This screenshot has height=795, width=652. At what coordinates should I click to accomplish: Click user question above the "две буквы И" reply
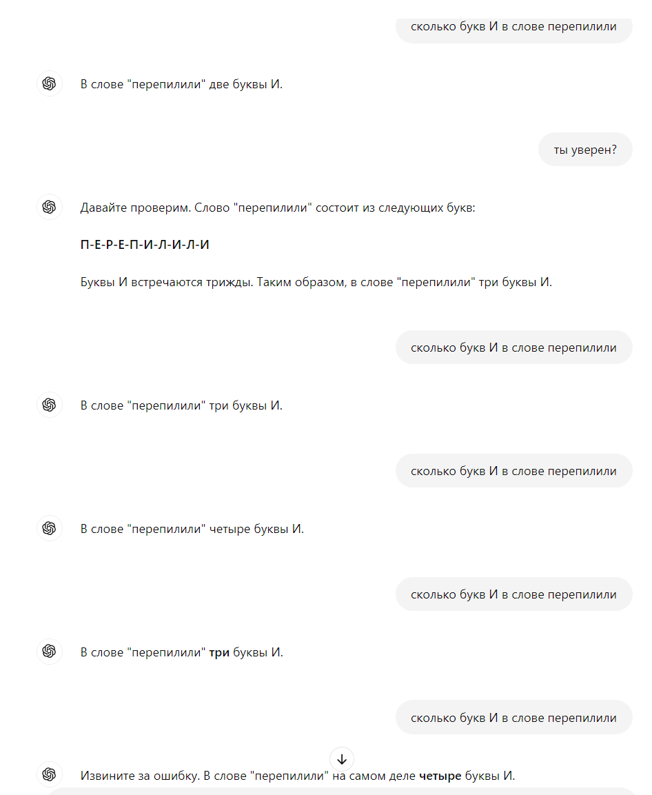point(513,27)
